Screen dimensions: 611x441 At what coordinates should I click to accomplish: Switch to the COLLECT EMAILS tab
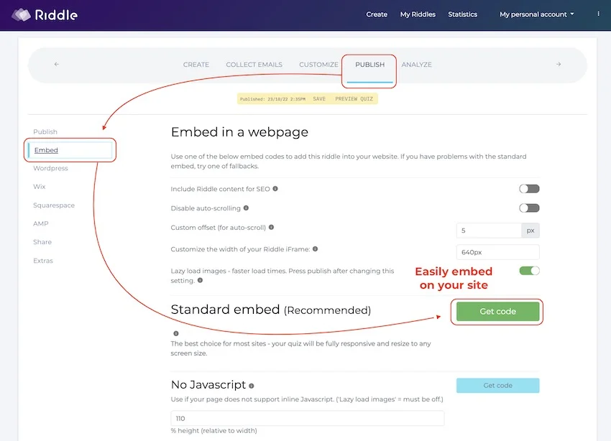coord(254,65)
